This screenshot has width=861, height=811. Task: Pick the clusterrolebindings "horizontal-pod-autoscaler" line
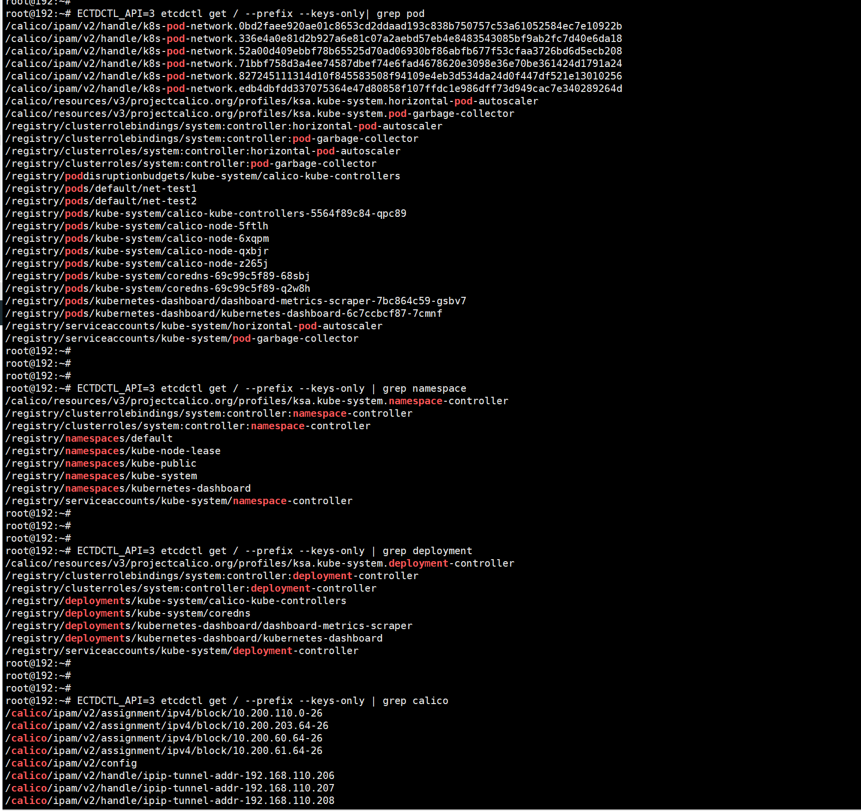(224, 126)
